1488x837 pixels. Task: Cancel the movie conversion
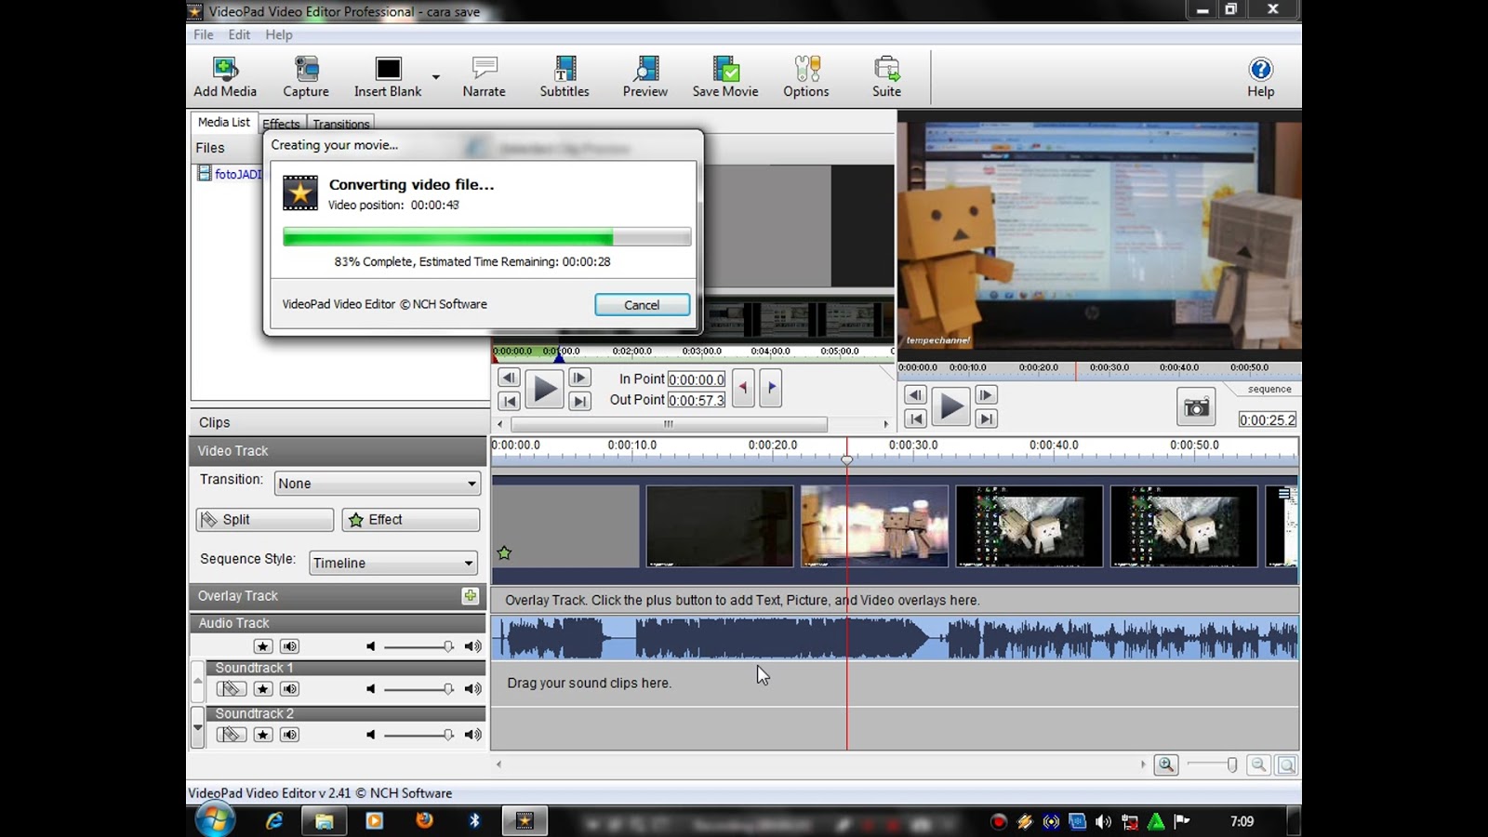tap(642, 305)
